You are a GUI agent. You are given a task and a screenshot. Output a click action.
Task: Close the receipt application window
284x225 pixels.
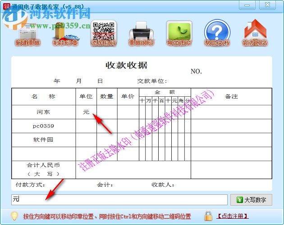click(x=267, y=5)
